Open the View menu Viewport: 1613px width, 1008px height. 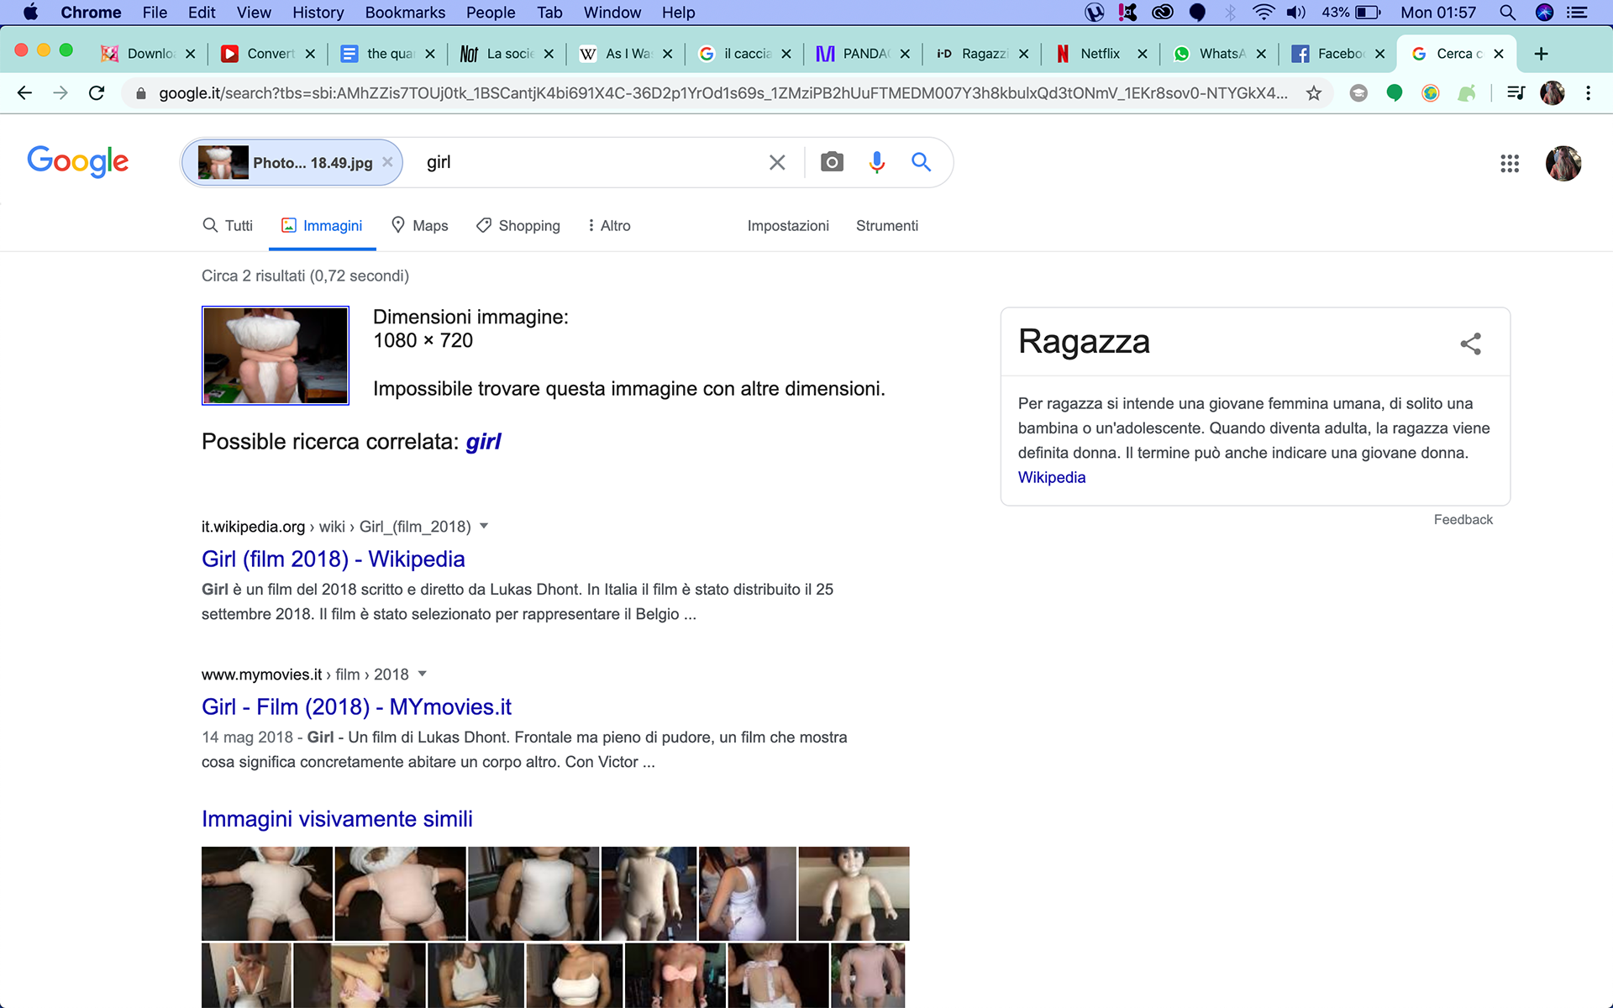tap(254, 13)
